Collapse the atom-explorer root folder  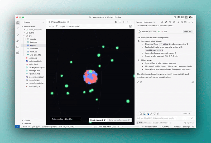pyautogui.click(x=34, y=27)
